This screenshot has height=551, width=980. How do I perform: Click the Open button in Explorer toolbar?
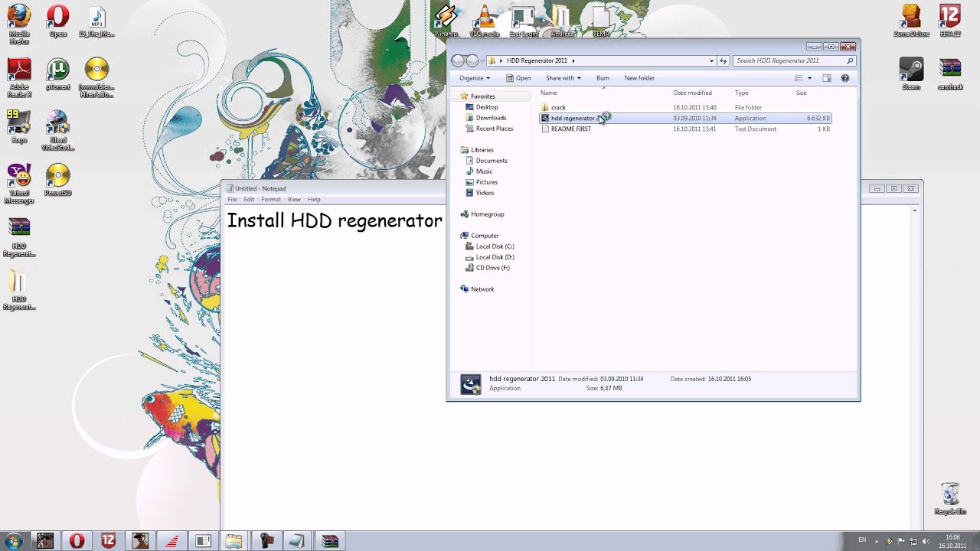518,78
